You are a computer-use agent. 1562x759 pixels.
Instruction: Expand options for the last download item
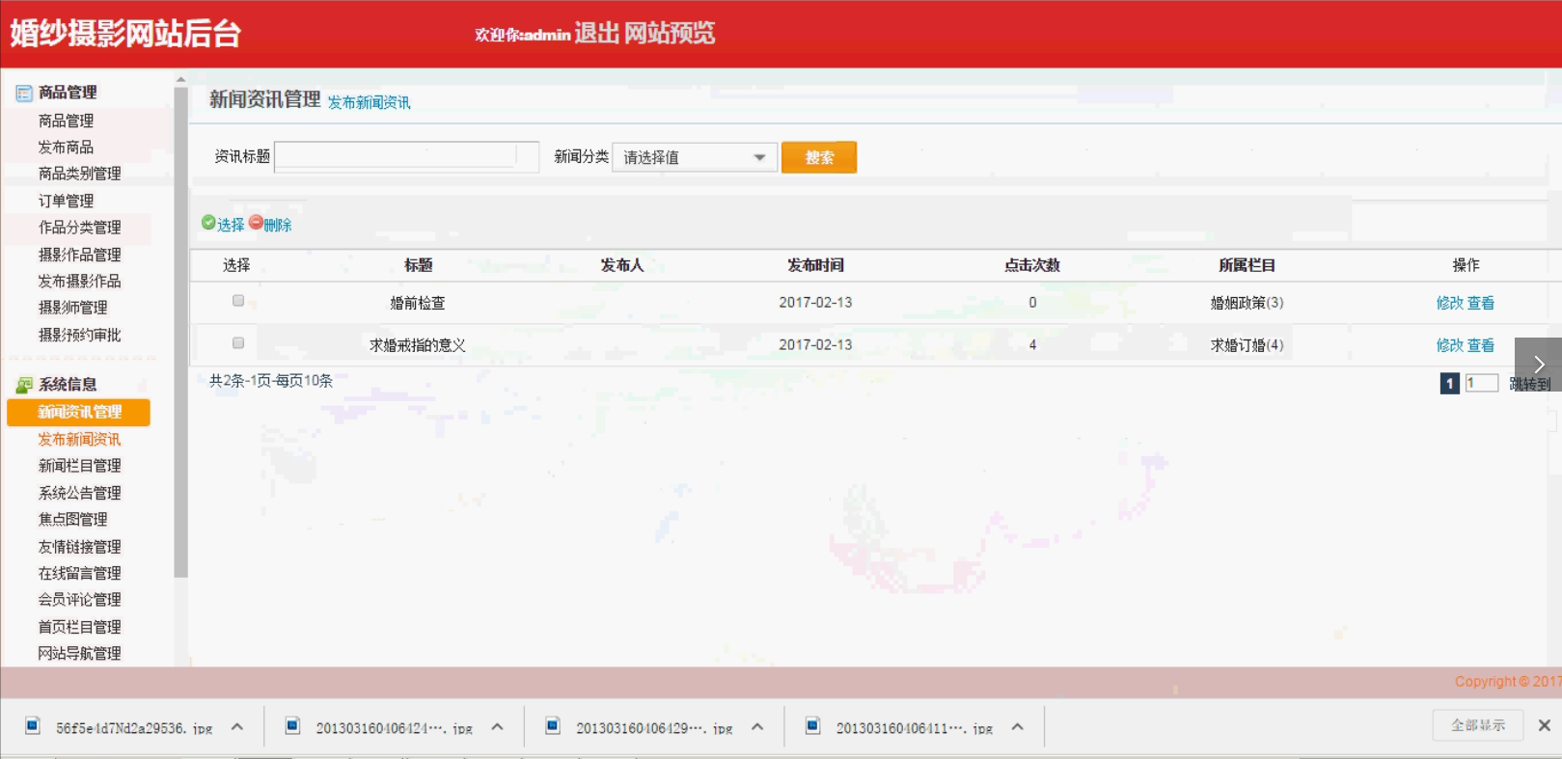pos(1017,727)
